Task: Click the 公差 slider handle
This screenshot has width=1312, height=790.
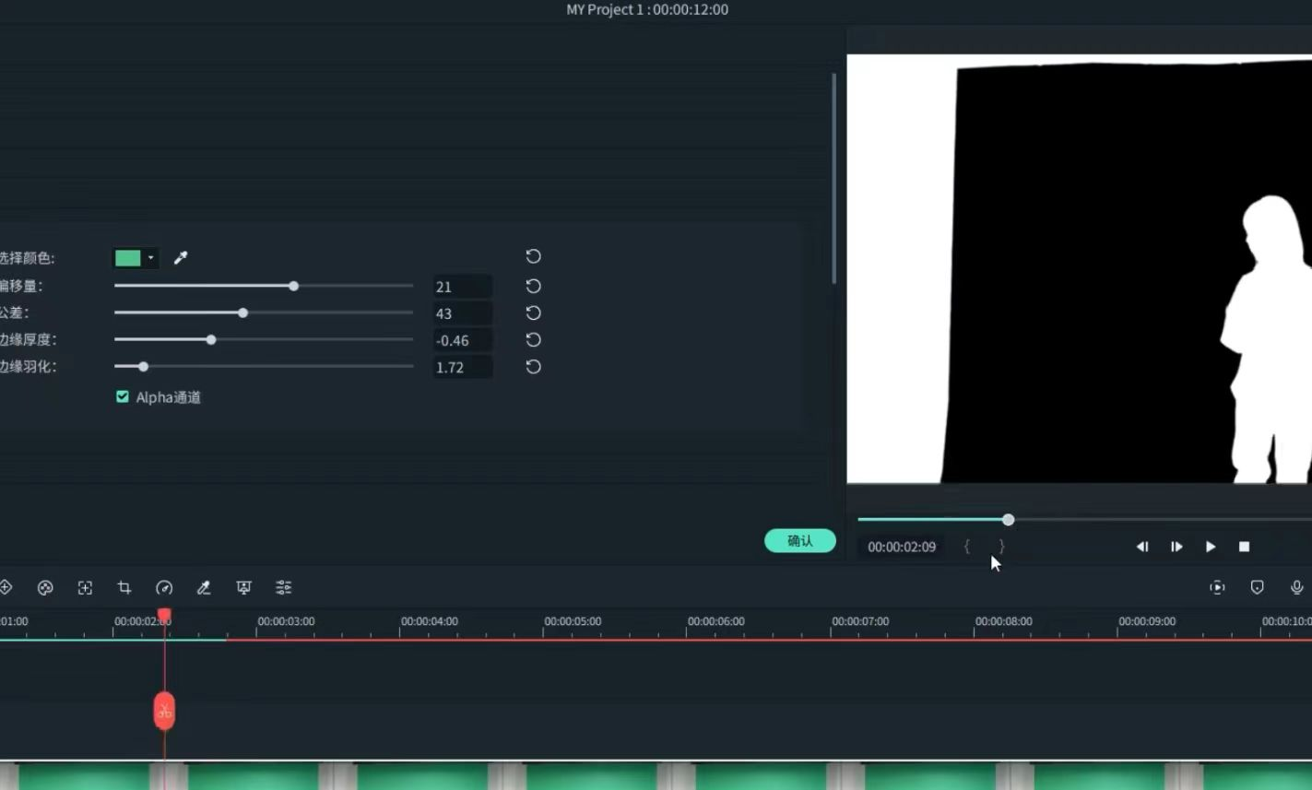Action: pyautogui.click(x=242, y=312)
